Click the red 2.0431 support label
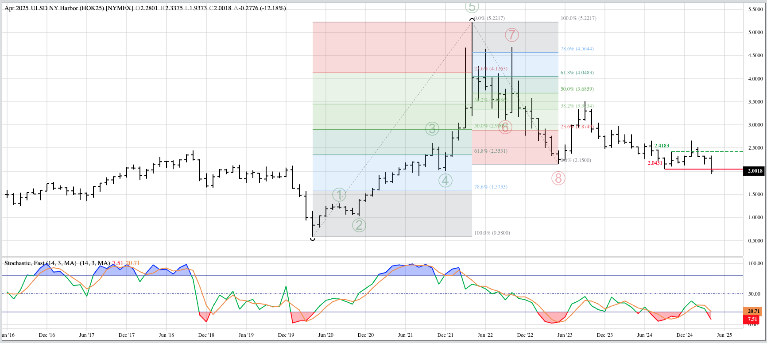 [x=655, y=163]
